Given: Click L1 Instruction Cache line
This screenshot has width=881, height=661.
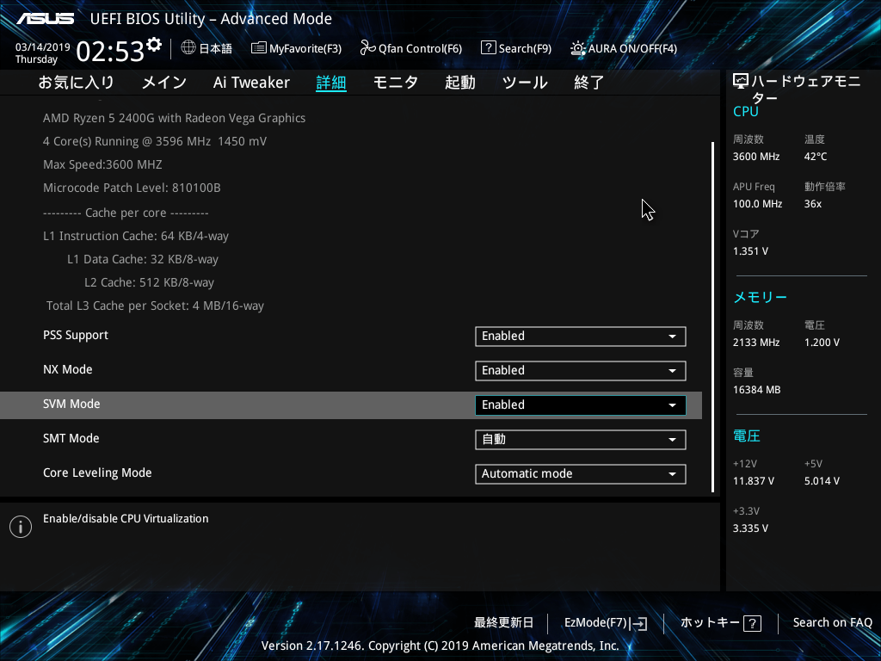Looking at the screenshot, I should (x=136, y=236).
